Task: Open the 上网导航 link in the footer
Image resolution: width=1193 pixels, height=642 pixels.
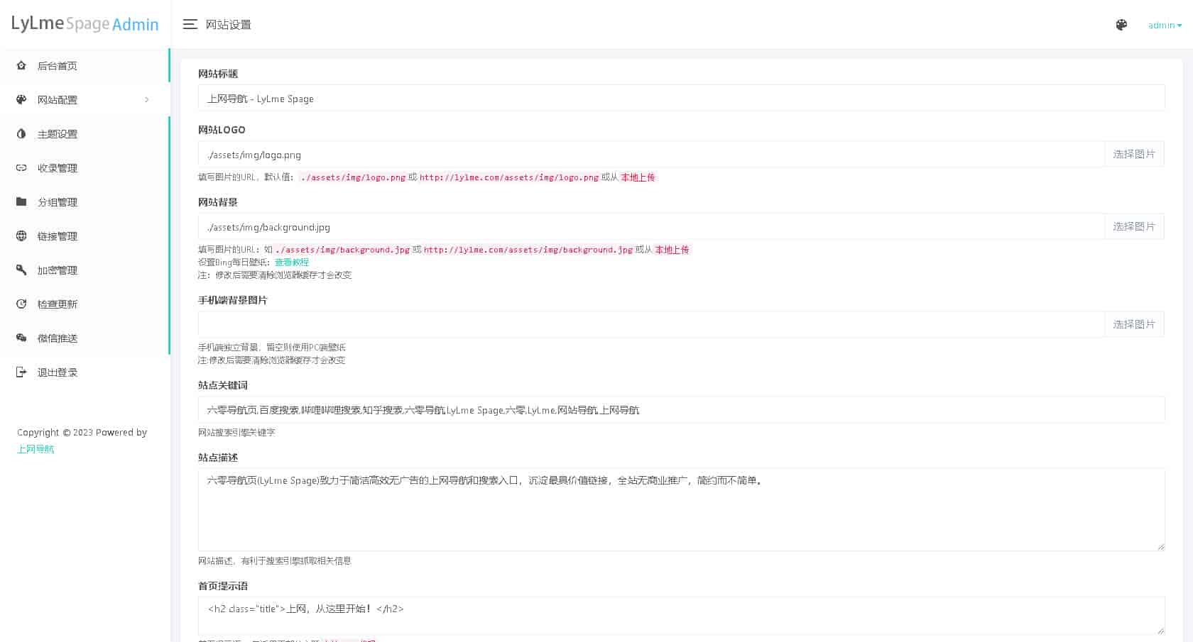Action: 36,449
